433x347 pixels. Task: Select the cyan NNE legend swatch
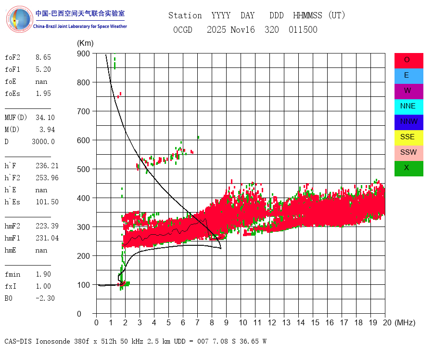pyautogui.click(x=408, y=107)
